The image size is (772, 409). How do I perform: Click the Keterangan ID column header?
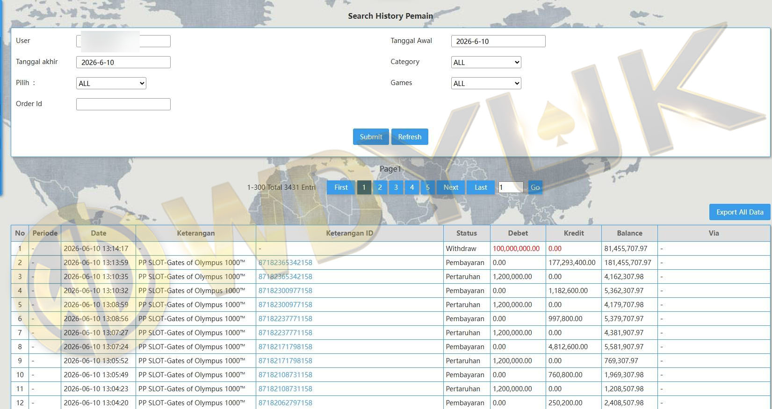(x=349, y=233)
